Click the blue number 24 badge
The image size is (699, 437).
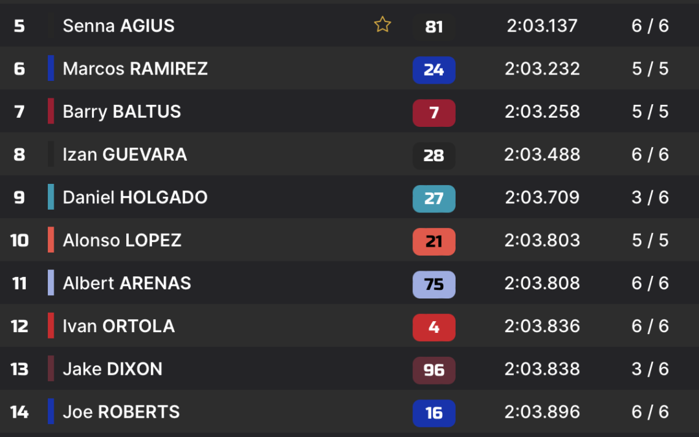(x=434, y=70)
